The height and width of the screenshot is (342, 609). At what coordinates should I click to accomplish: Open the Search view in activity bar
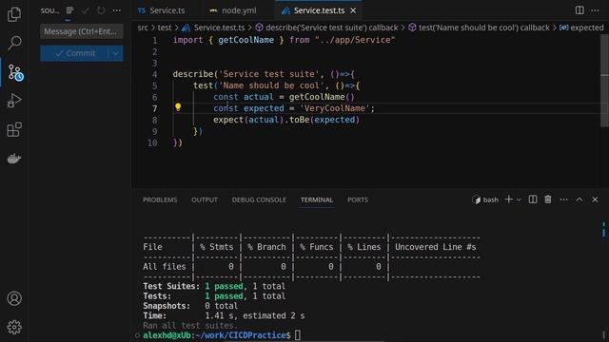point(14,43)
